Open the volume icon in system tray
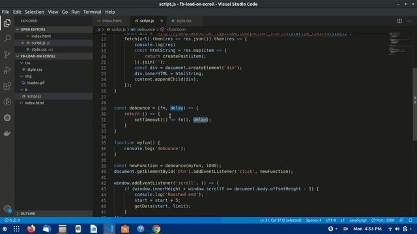 click(397, 229)
